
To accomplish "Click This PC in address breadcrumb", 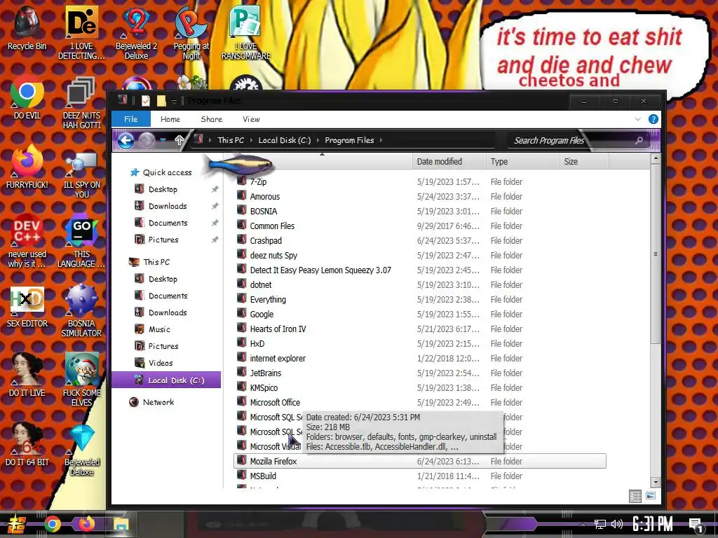I will pyautogui.click(x=231, y=140).
